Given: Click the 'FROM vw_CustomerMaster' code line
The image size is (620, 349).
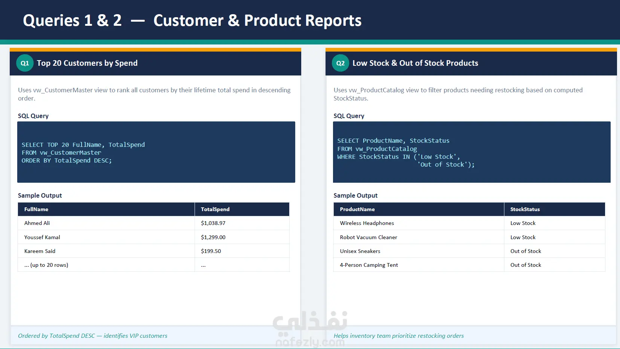Looking at the screenshot, I should click(61, 152).
